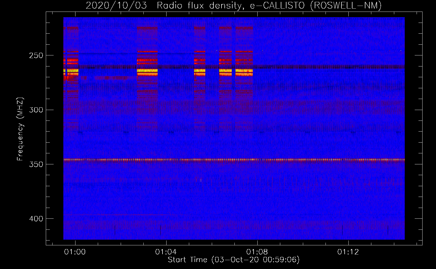Select the 250 frequency tick label
Viewport: 436px width, 269px height.
pyautogui.click(x=36, y=55)
